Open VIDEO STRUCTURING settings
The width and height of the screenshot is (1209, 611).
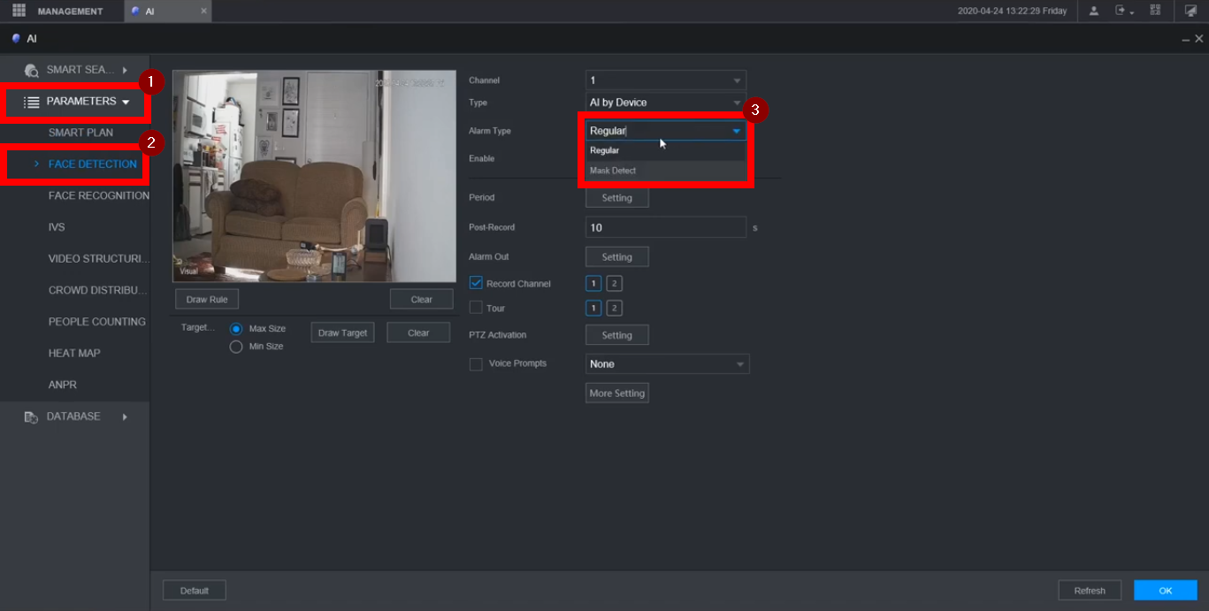[x=98, y=259]
